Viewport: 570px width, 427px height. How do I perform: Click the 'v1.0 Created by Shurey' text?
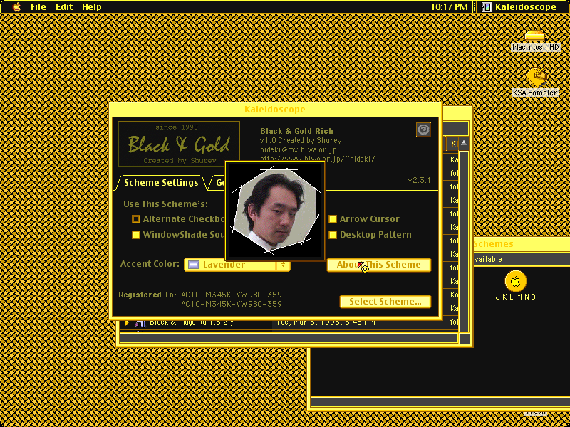click(301, 140)
